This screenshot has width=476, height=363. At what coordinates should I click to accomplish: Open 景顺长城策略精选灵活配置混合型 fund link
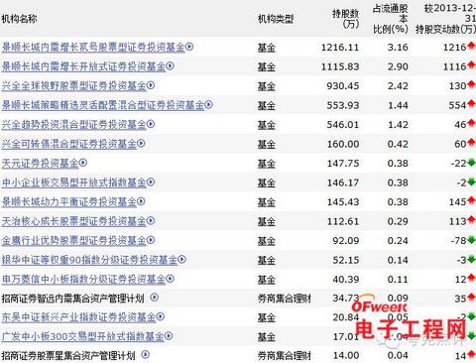point(103,105)
